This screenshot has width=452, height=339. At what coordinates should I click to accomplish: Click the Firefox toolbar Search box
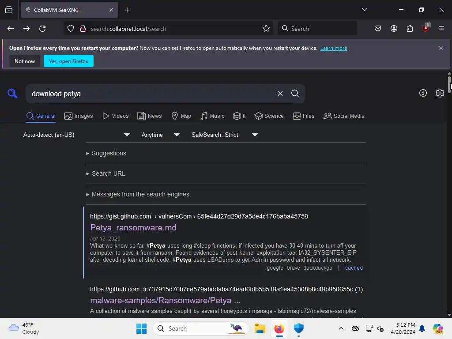[x=317, y=29]
